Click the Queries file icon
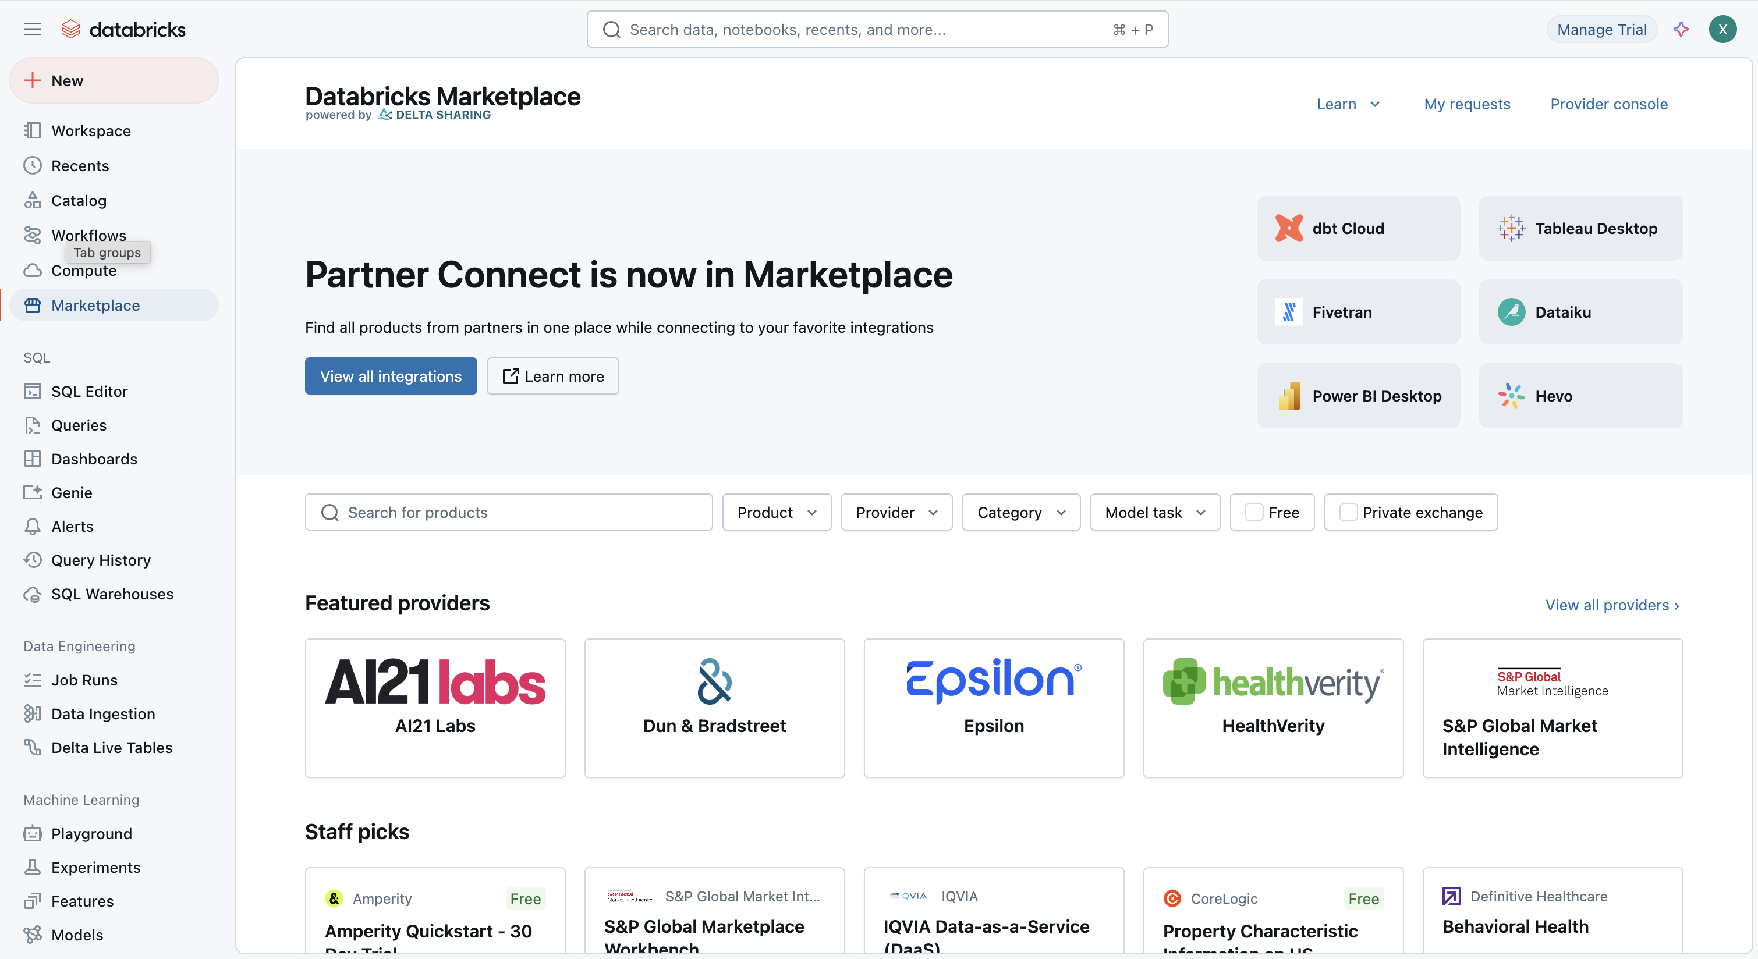The height and width of the screenshot is (959, 1758). tap(33, 425)
